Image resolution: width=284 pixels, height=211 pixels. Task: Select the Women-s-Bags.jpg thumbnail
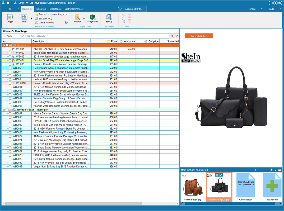[192, 187]
